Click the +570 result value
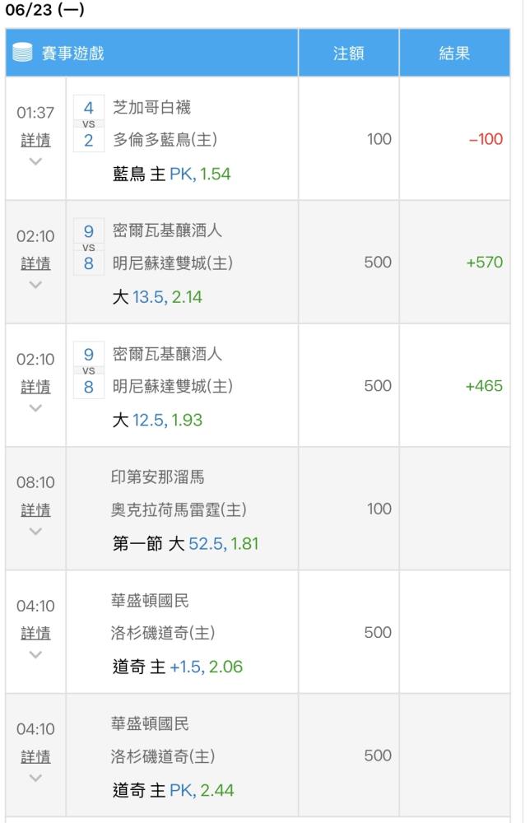Image resolution: width=530 pixels, height=823 pixels. coord(485,262)
